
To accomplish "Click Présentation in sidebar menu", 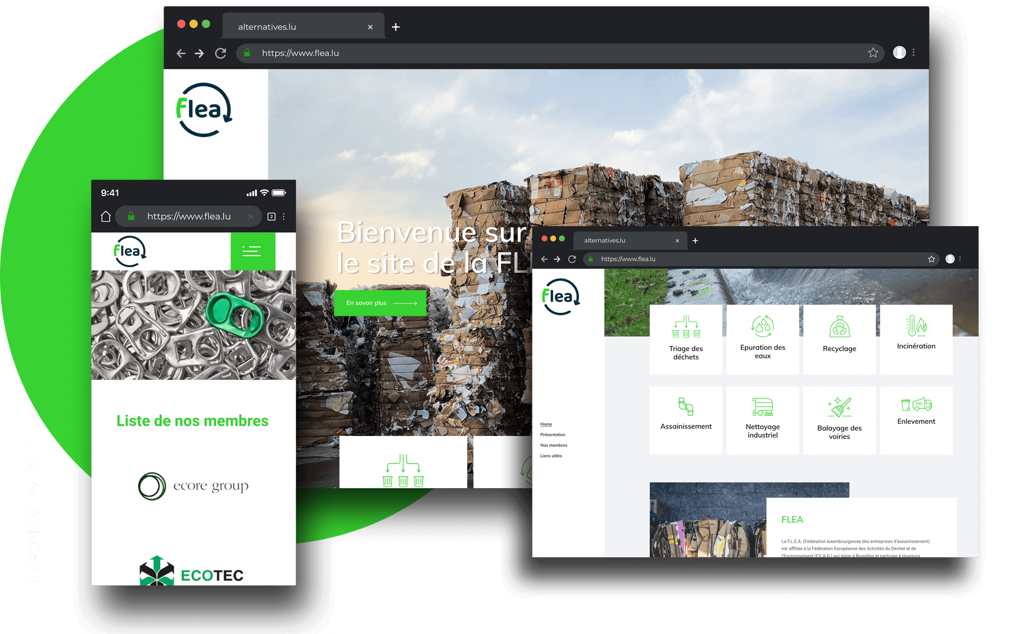I will (x=552, y=435).
